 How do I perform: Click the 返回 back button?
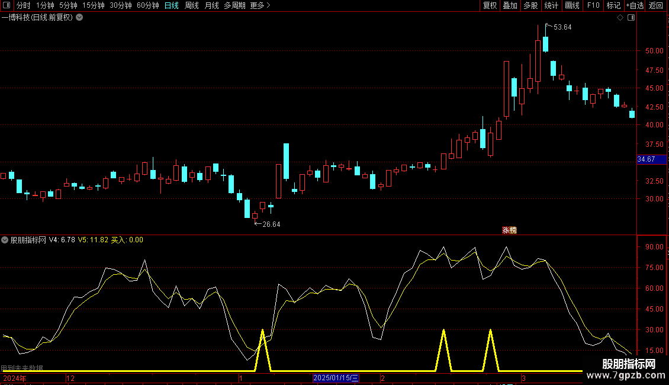pyautogui.click(x=656, y=5)
